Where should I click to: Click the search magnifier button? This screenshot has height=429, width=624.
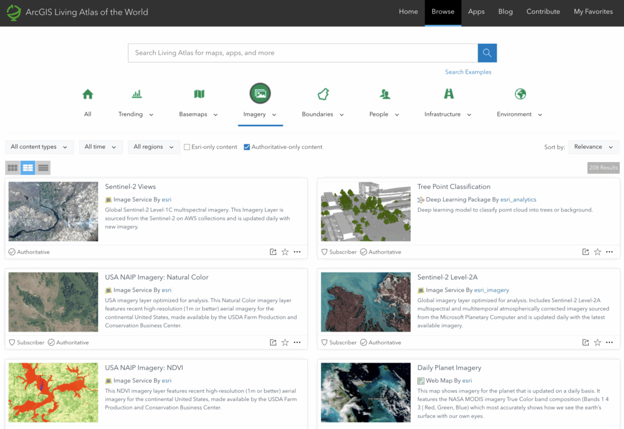pos(487,53)
